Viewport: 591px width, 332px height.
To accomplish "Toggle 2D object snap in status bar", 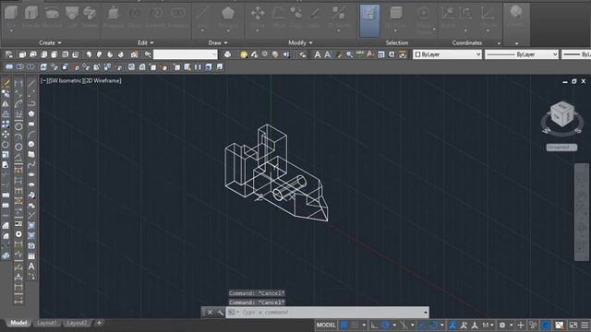I will click(x=433, y=325).
